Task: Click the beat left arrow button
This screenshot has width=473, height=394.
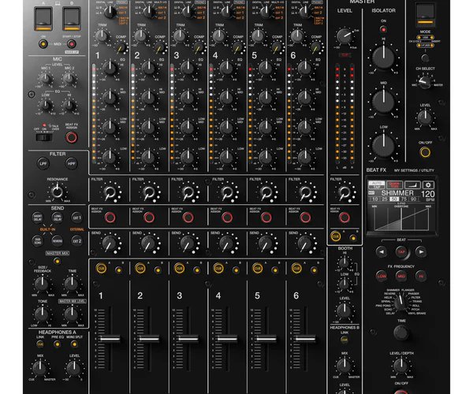Action: pyautogui.click(x=382, y=251)
